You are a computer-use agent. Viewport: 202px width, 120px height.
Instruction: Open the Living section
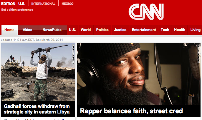pyautogui.click(x=195, y=30)
